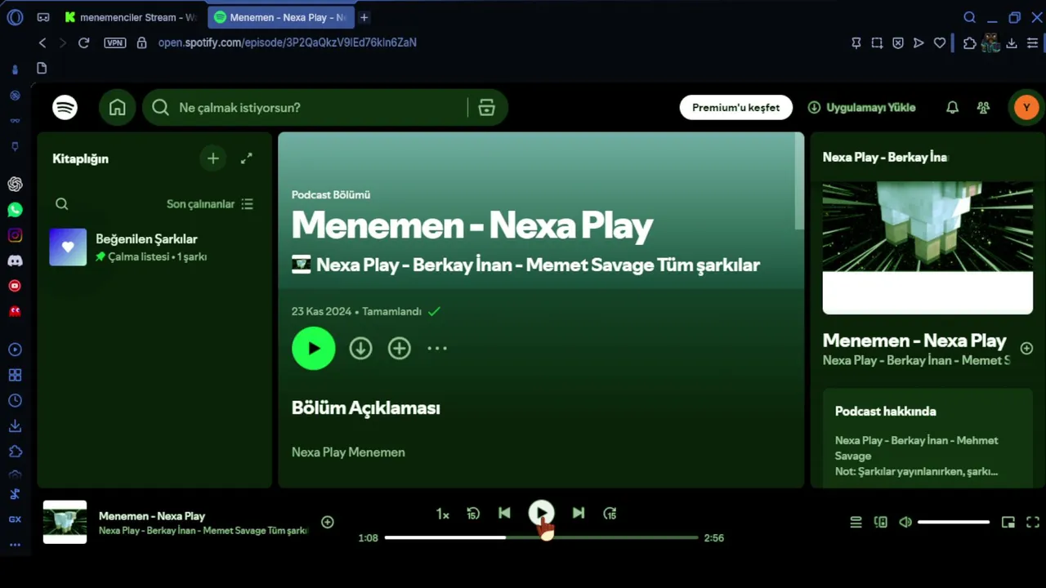1046x588 pixels.
Task: Search within the library
Action: click(62, 204)
